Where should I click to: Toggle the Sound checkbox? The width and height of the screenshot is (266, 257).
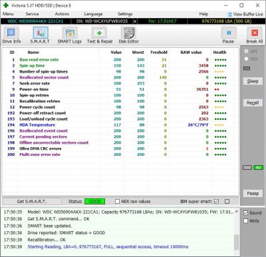[245, 212]
